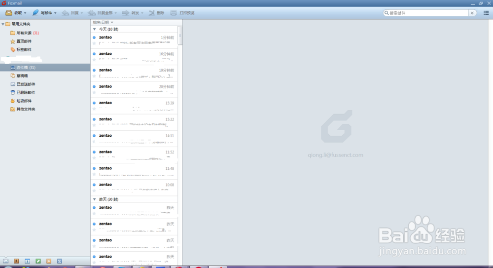This screenshot has height=268, width=493.
Task: Toggle unread dot on 20分钟前 email
Action: pyautogui.click(x=94, y=86)
